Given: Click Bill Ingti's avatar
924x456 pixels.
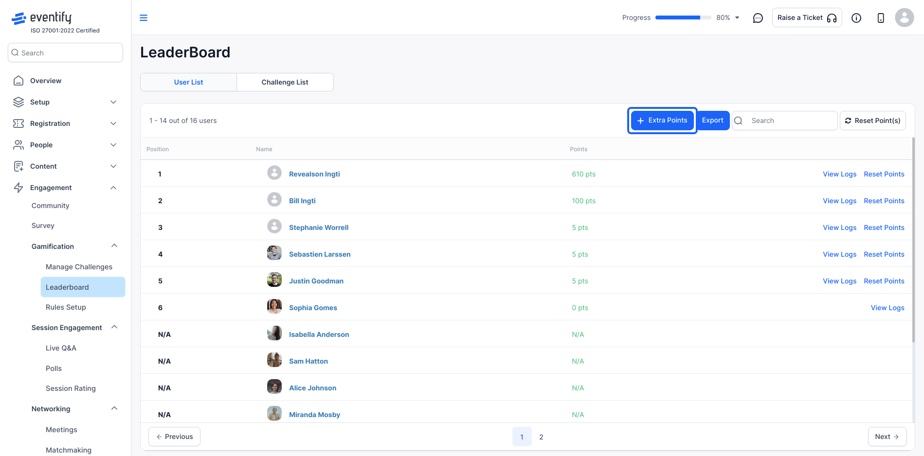Looking at the screenshot, I should tap(274, 199).
